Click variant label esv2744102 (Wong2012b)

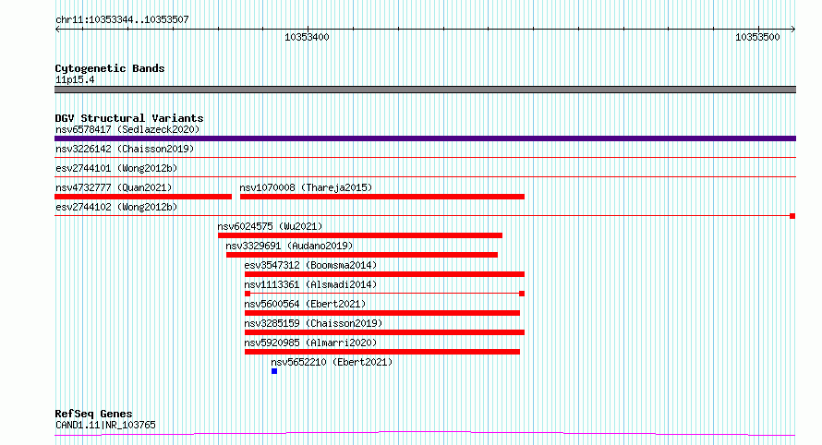click(x=116, y=207)
